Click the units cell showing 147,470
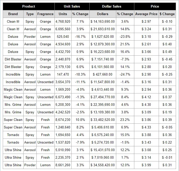The width and height of the screenshot is (179, 171). point(63,74)
